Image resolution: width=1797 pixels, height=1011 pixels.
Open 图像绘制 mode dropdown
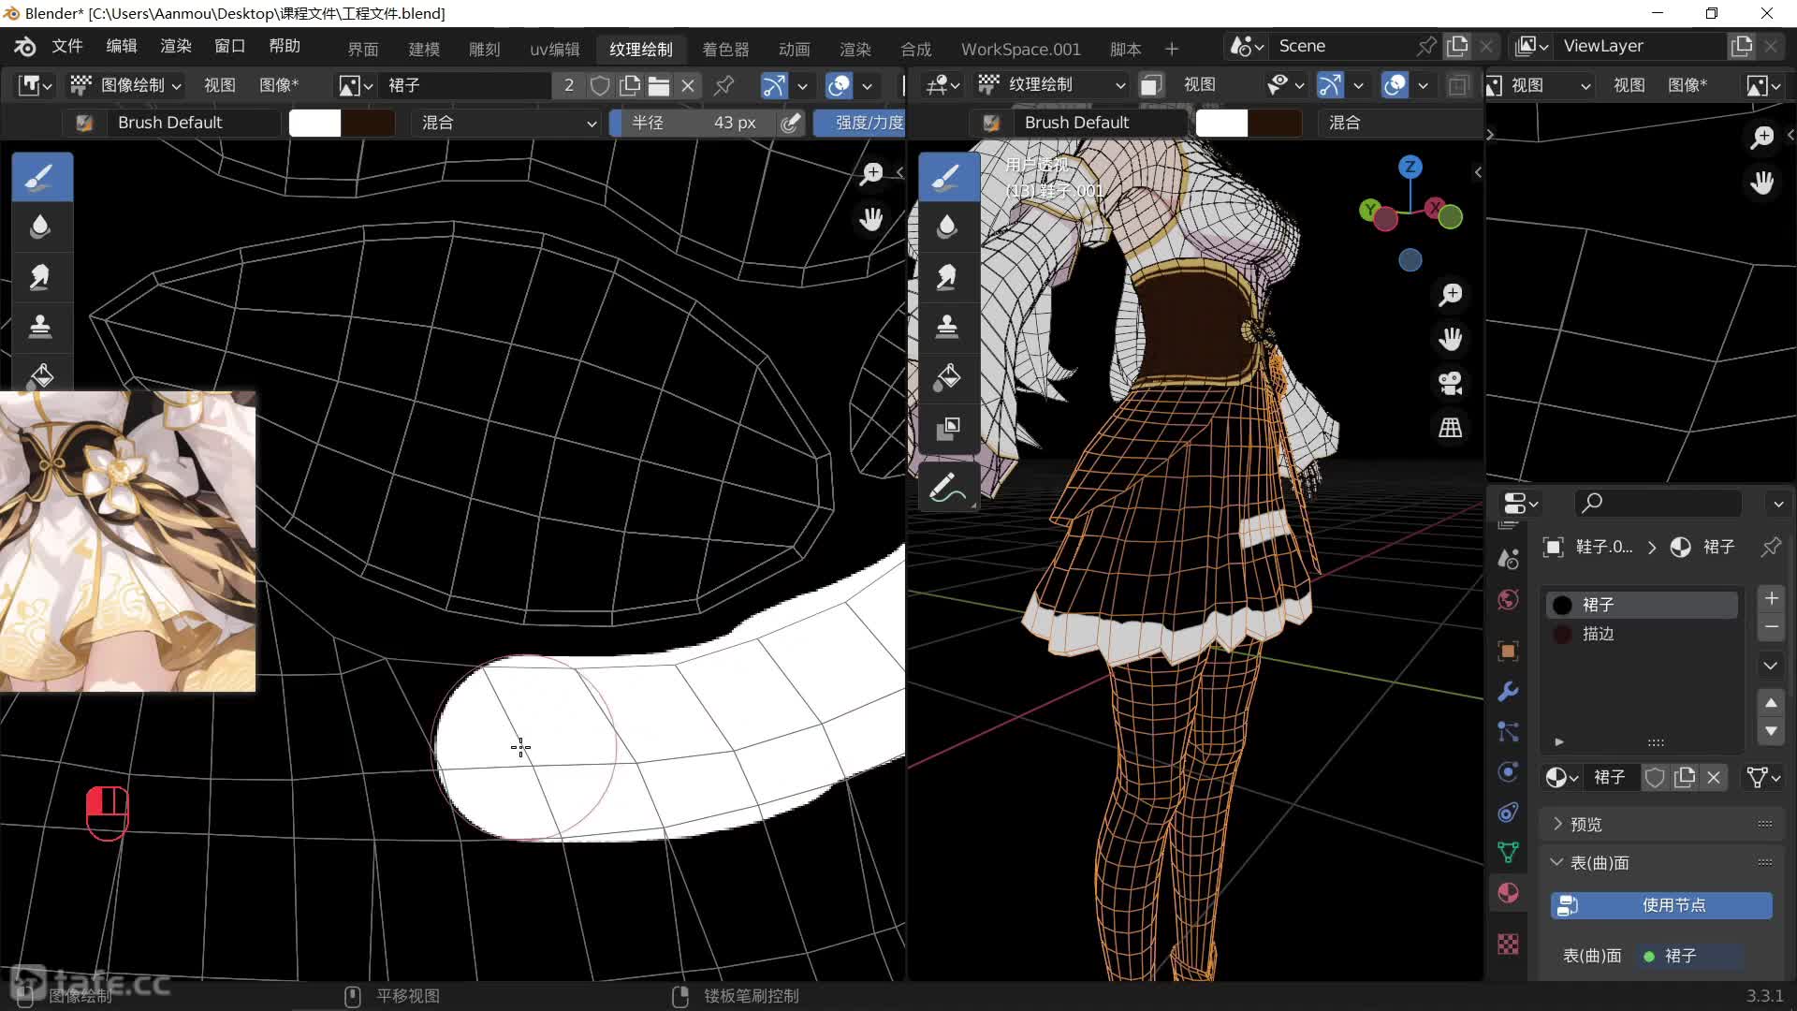point(125,86)
